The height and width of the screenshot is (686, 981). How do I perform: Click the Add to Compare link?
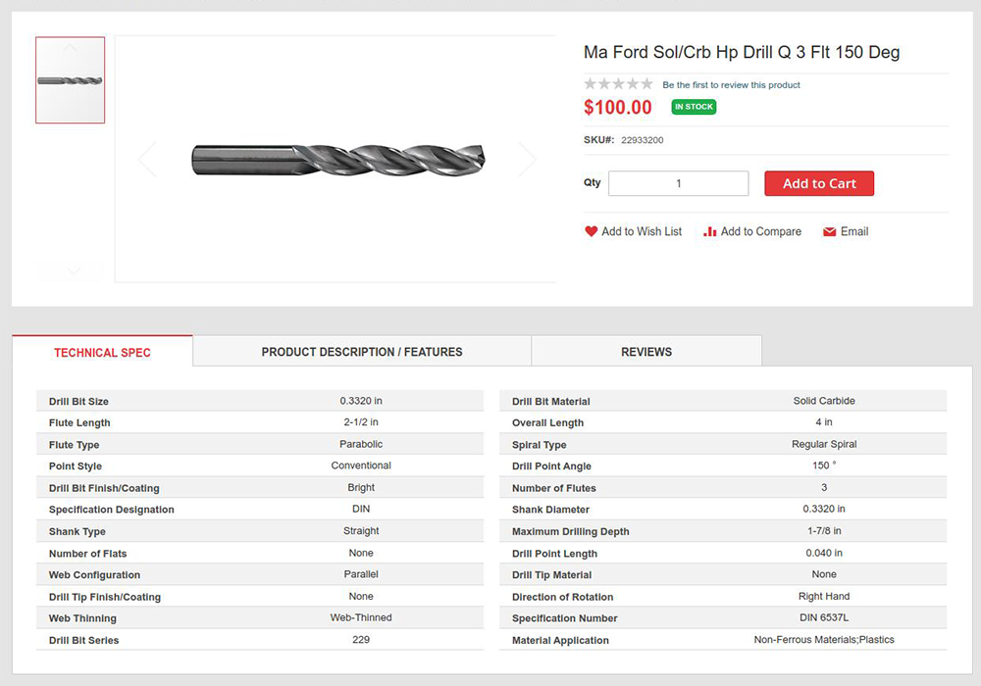tap(761, 232)
